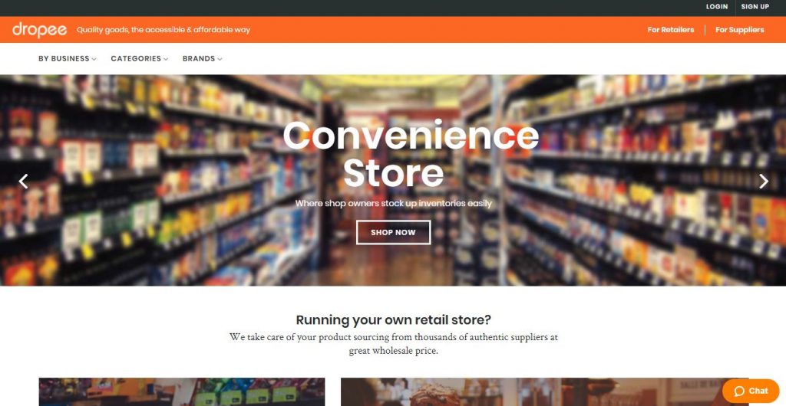The image size is (786, 406).
Task: Click the Convenience Store banner heading
Action: (x=411, y=154)
